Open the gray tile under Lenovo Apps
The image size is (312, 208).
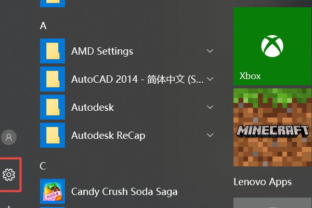pos(272,203)
